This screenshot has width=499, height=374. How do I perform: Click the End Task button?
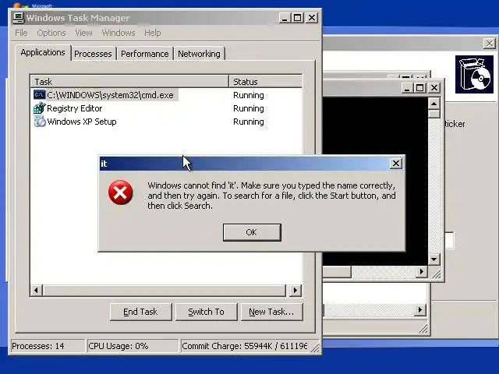(140, 312)
